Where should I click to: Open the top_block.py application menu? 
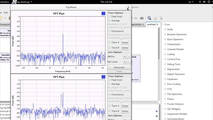22,2
